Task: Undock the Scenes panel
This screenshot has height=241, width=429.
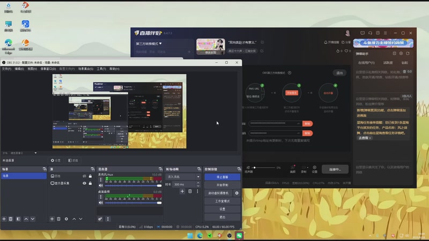Action: tap(45, 169)
